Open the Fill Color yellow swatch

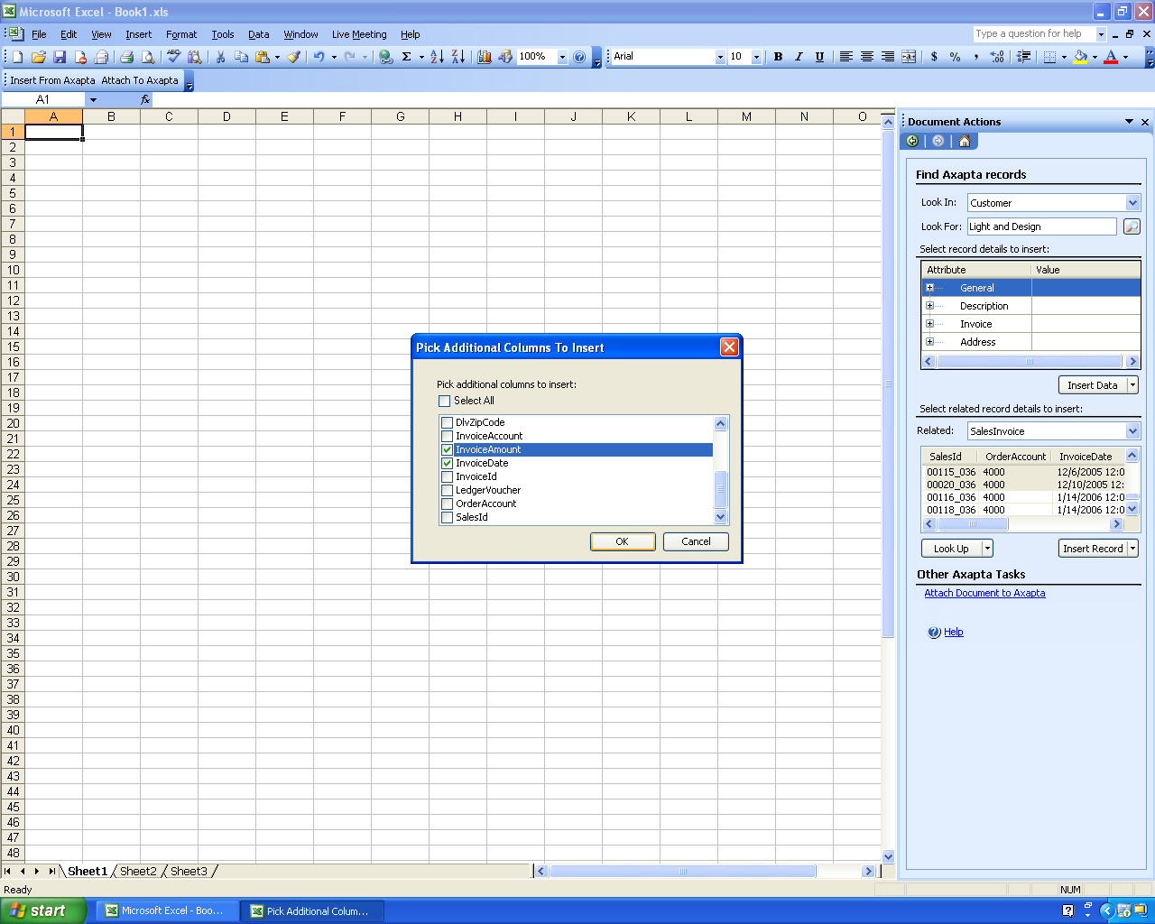coord(1080,57)
